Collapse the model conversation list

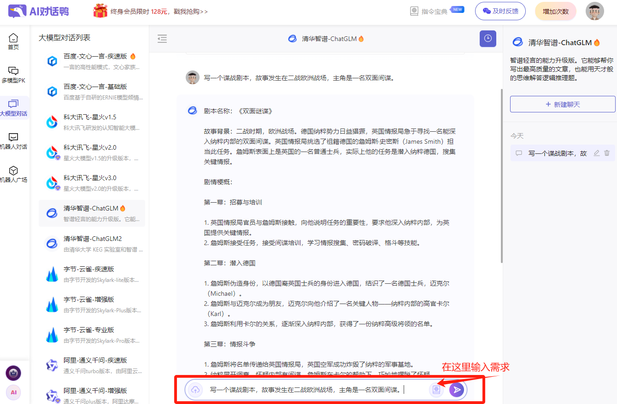[x=162, y=39]
